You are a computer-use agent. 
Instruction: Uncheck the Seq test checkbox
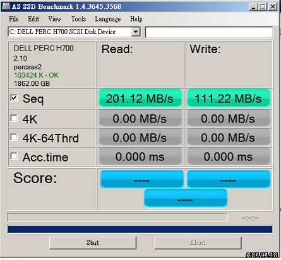[14, 98]
